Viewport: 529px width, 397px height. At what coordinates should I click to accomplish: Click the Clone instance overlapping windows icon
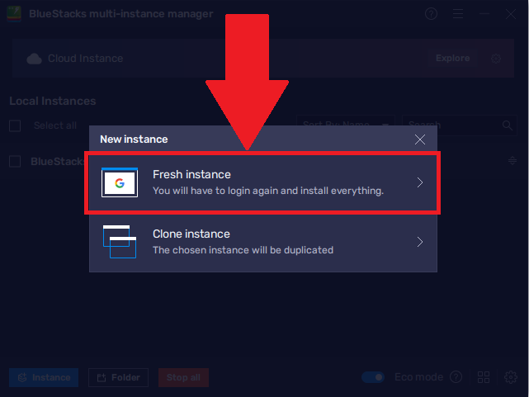click(120, 242)
